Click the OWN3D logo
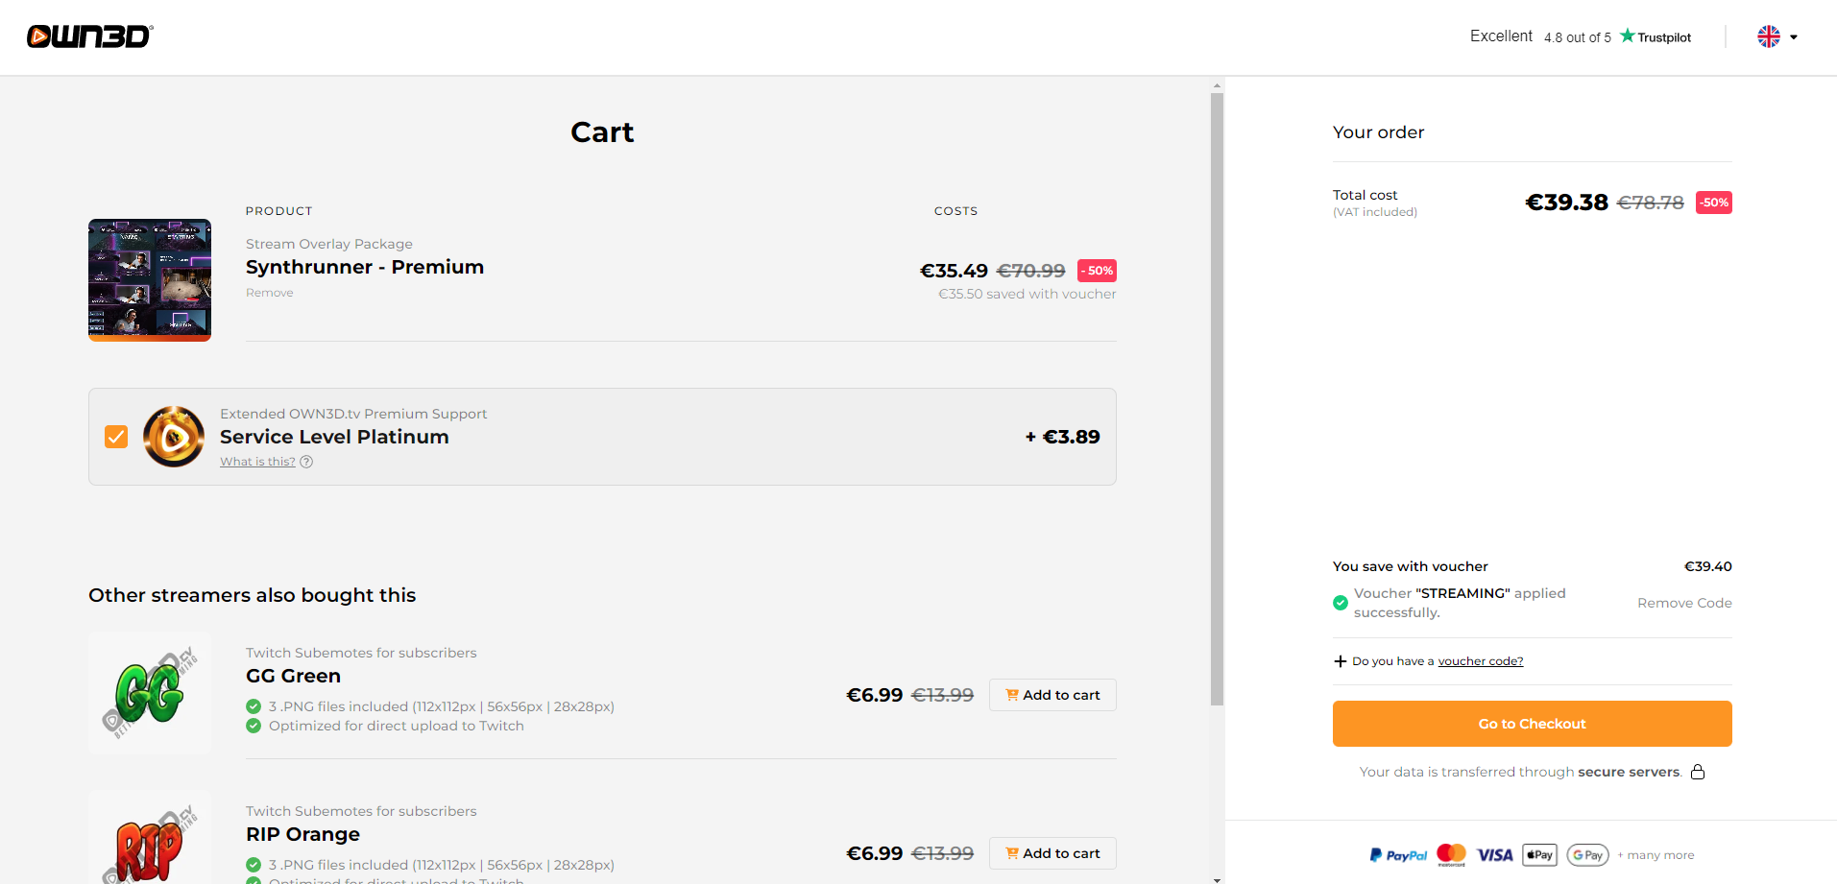The width and height of the screenshot is (1837, 884). 88,36
